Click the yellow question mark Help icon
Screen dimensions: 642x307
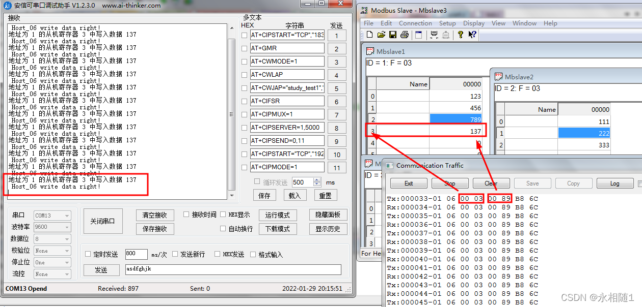coord(461,35)
